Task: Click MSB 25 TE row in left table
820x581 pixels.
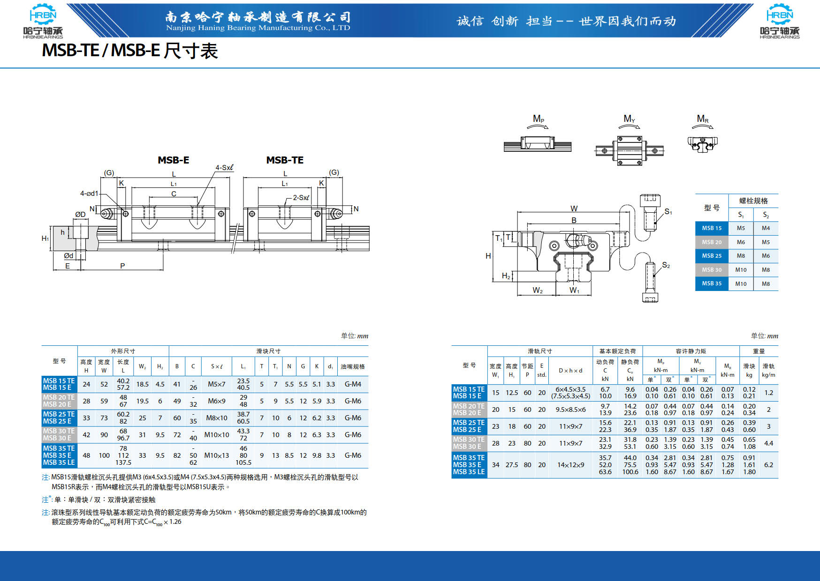Action: [x=59, y=414]
